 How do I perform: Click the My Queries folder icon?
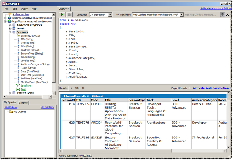(11, 112)
